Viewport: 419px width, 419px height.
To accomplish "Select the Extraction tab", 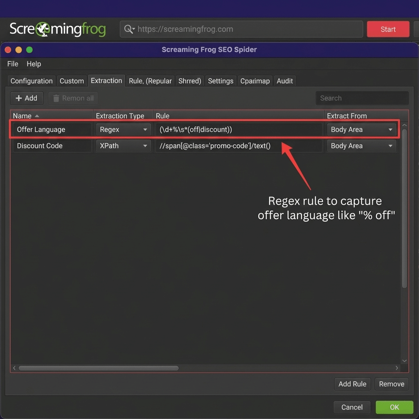I will pyautogui.click(x=106, y=81).
